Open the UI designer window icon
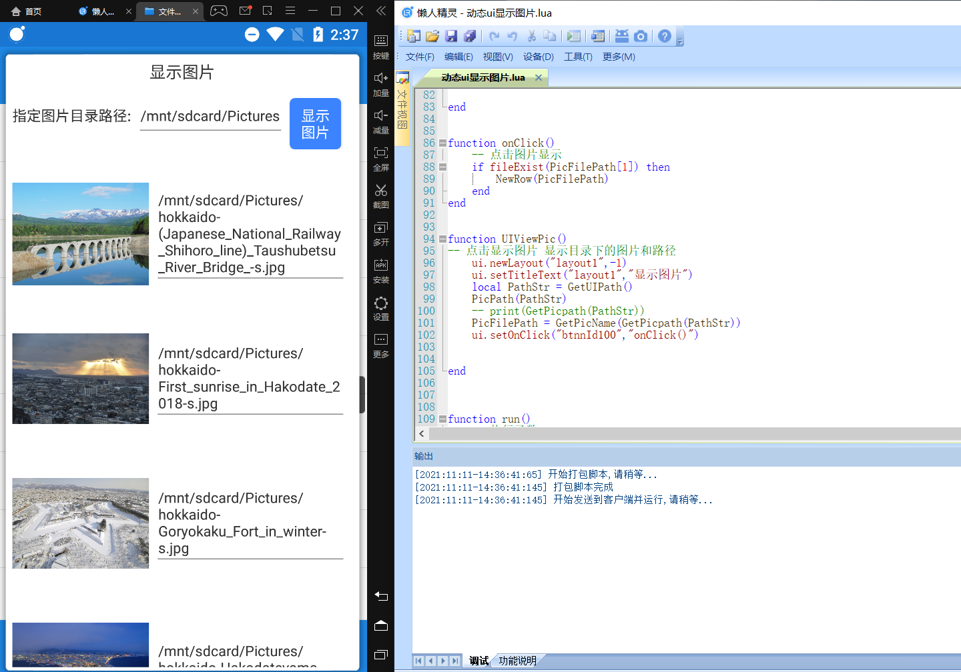 [598, 36]
